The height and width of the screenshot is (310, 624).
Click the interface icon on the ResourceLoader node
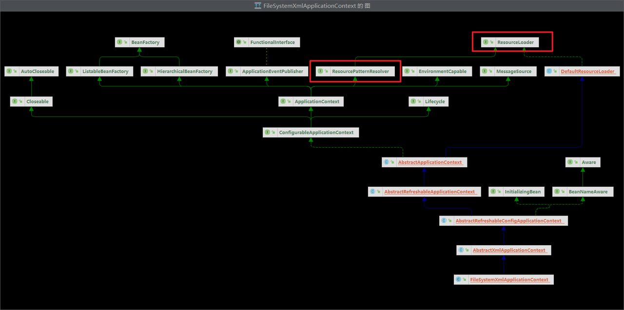[486, 42]
